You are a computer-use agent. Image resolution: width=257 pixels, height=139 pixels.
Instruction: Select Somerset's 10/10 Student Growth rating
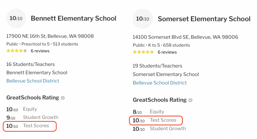(159, 129)
